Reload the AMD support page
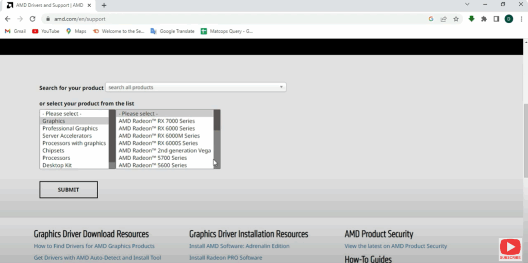This screenshot has height=263, width=528. pos(32,19)
